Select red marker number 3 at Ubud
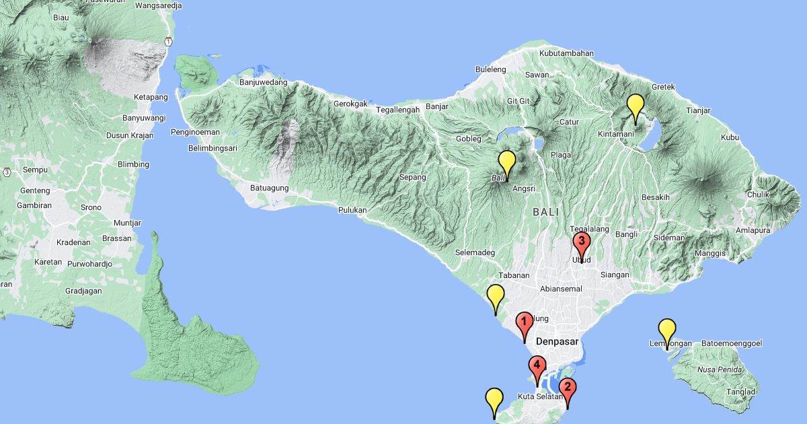 tap(581, 246)
